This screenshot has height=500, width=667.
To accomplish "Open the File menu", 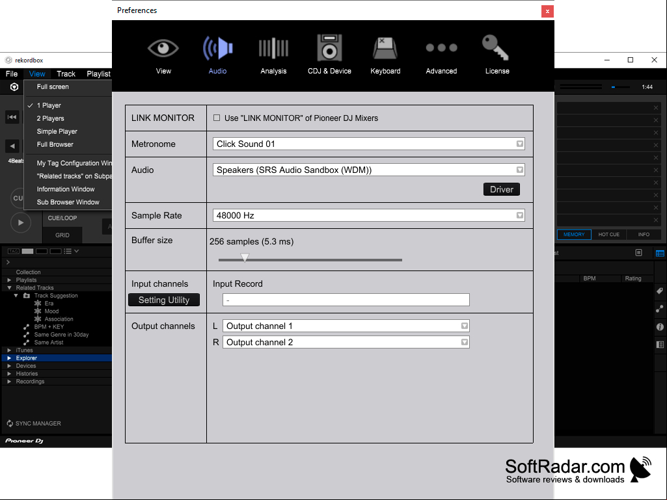I will (x=12, y=74).
